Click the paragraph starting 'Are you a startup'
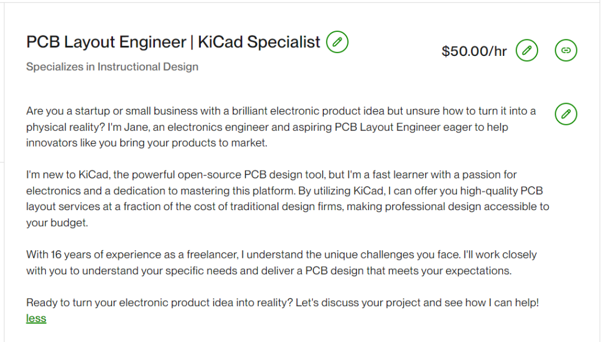This screenshot has width=603, height=342. [281, 127]
